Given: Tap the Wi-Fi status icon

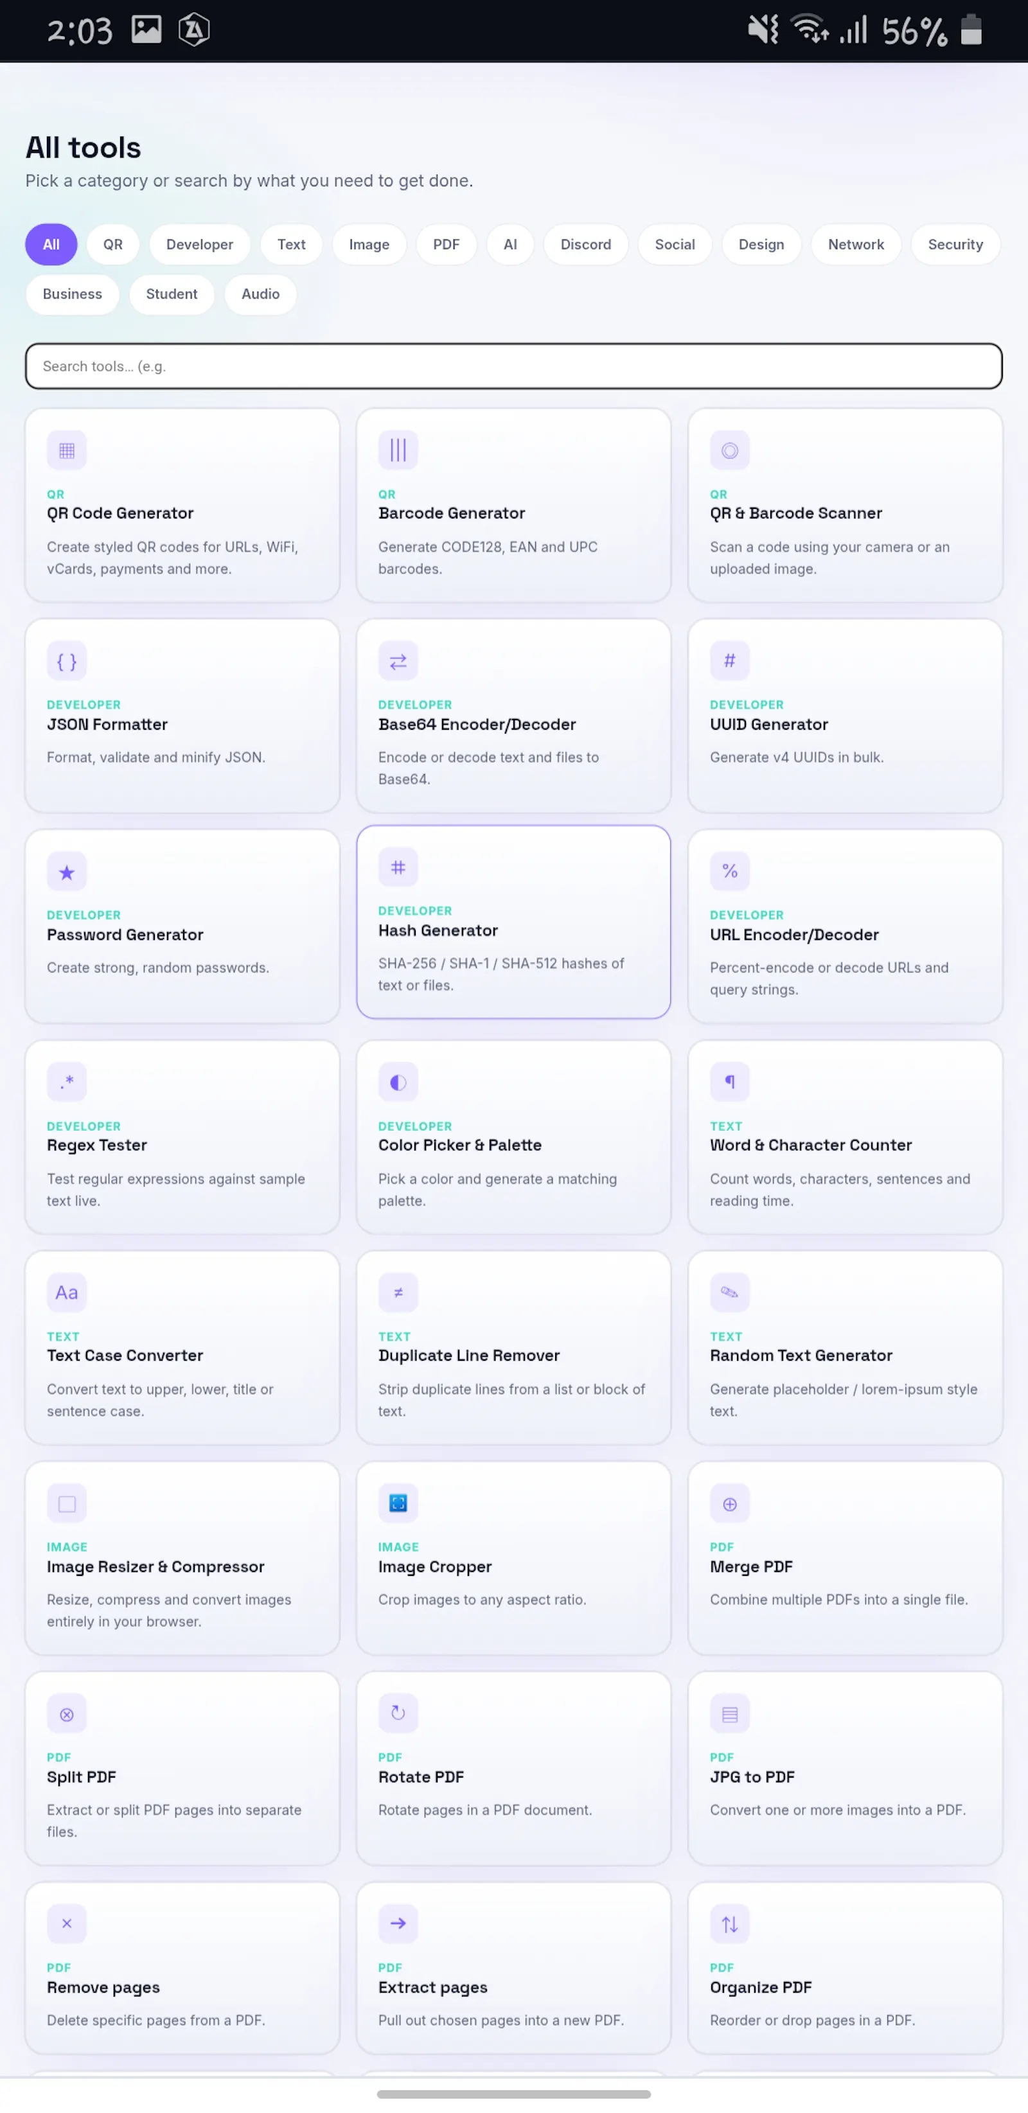Looking at the screenshot, I should pyautogui.click(x=810, y=30).
